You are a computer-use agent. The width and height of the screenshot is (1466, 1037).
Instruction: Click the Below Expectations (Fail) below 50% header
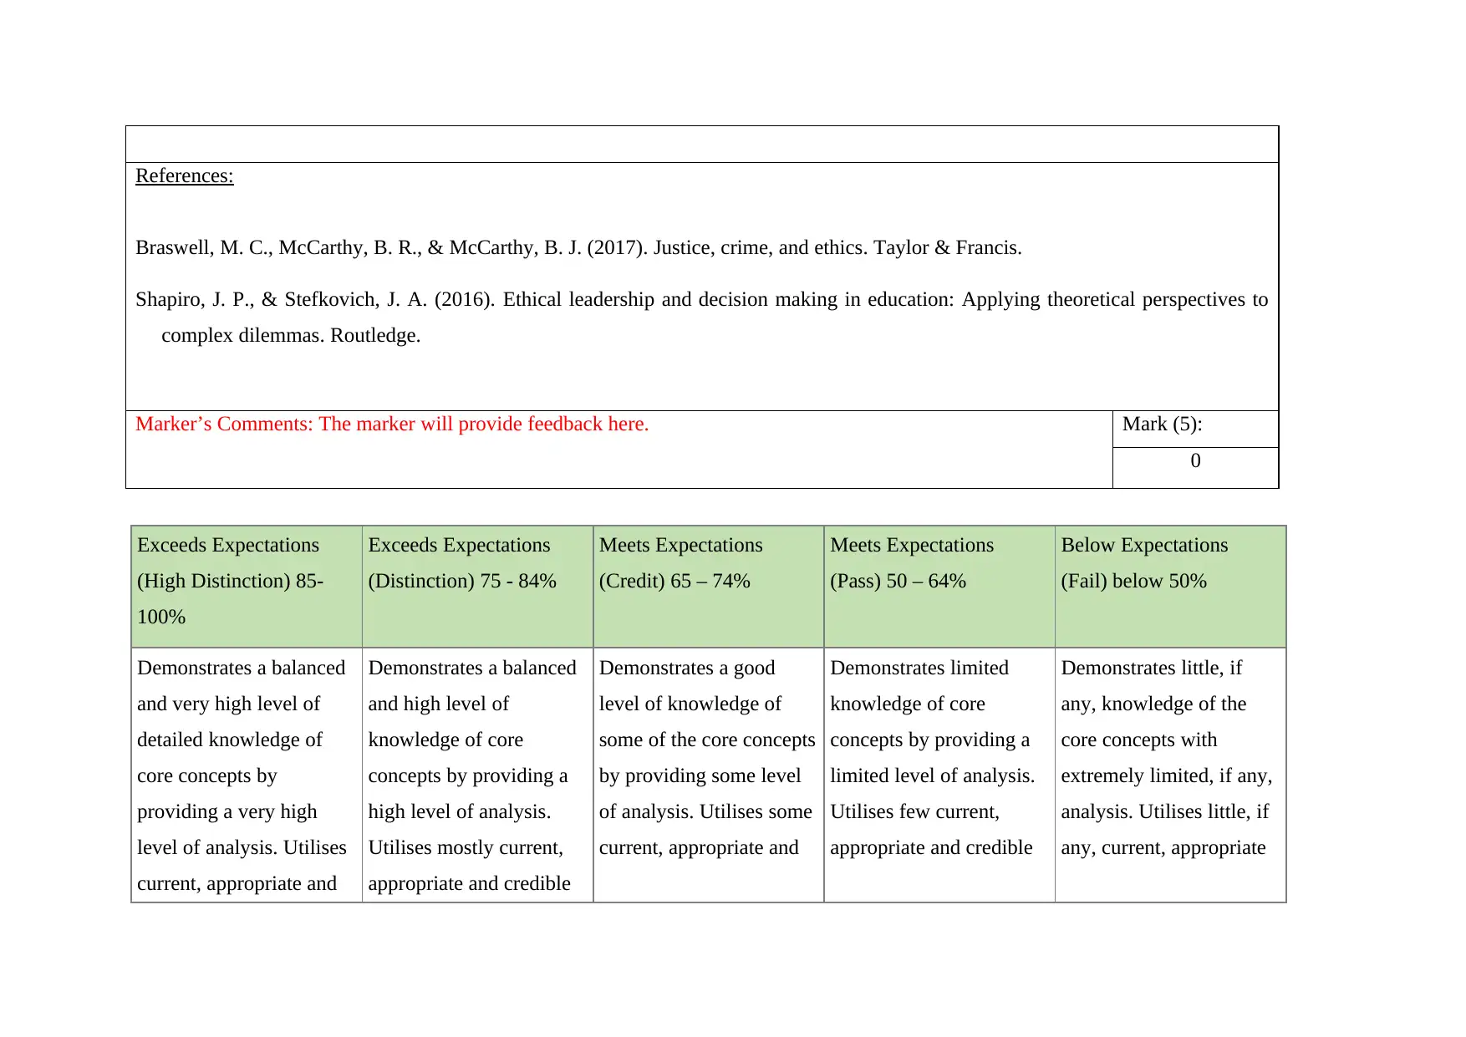pos(1170,587)
